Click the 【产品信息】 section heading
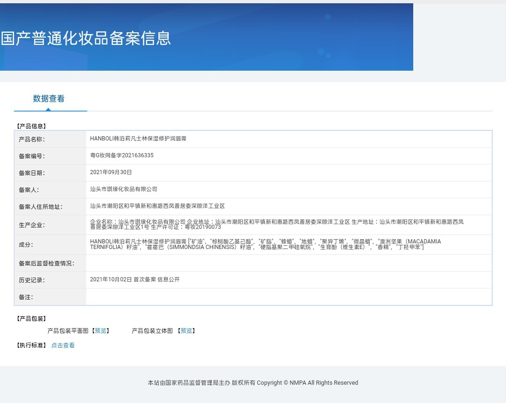Screen dimensions: 506x403 (x=31, y=126)
